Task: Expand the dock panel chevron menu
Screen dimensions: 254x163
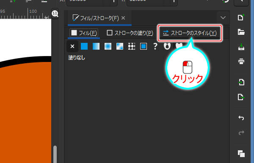Action: point(223,17)
